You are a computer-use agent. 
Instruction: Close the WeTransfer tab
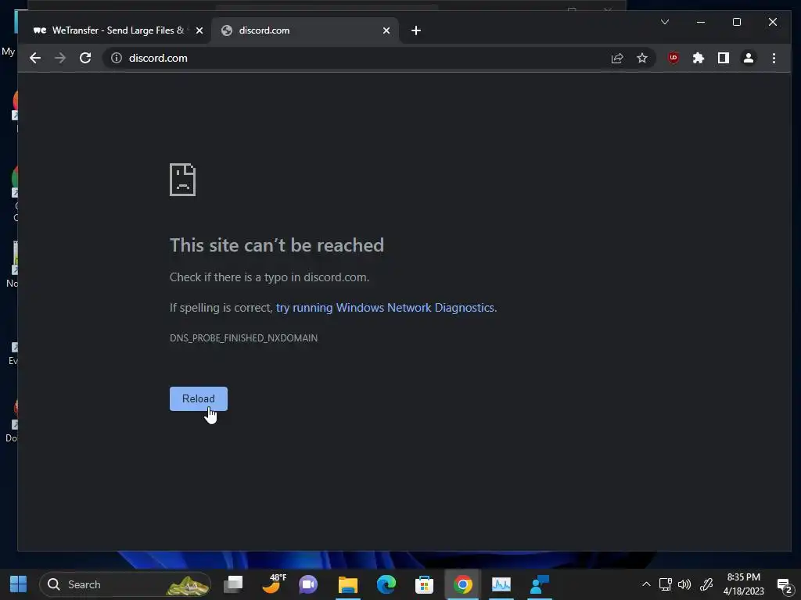199,30
